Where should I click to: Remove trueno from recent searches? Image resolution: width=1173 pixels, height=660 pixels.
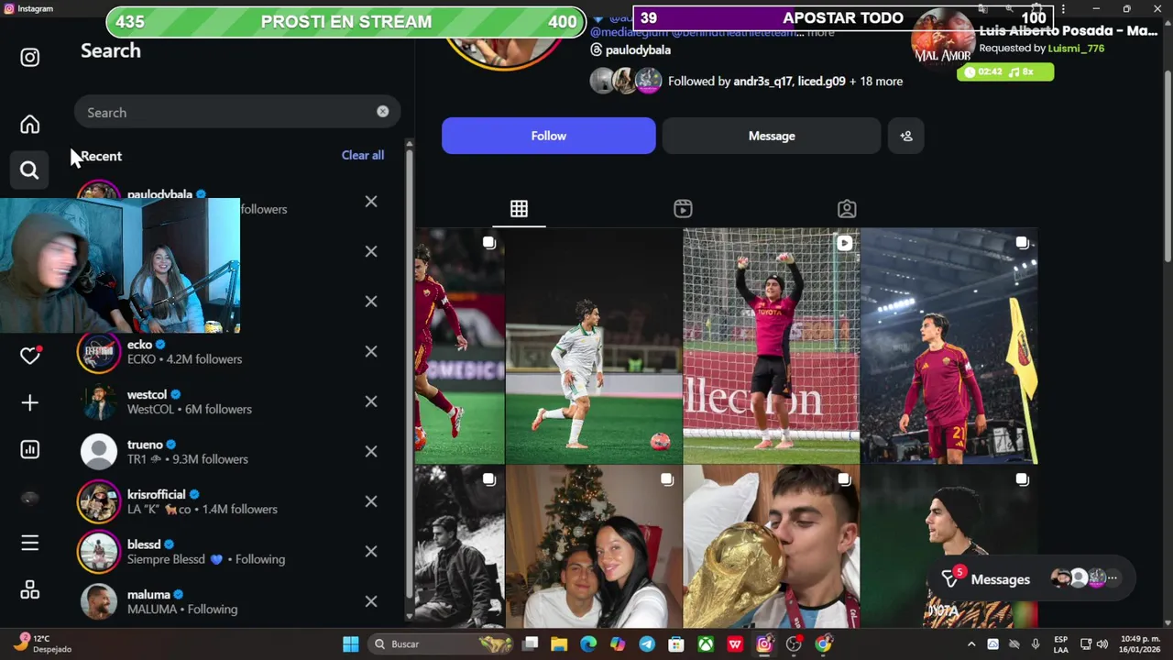371,451
